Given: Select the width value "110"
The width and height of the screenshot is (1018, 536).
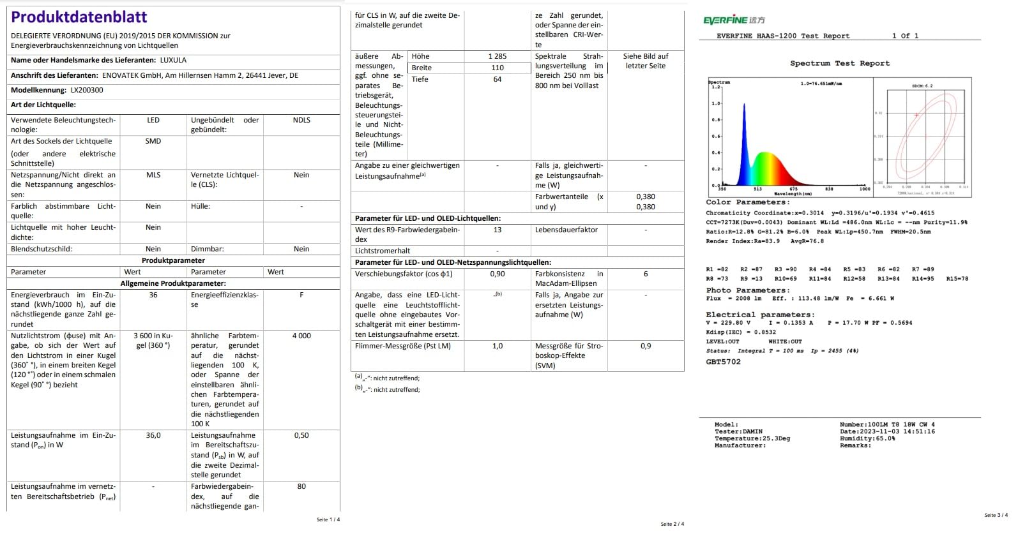Looking at the screenshot, I should tap(498, 68).
